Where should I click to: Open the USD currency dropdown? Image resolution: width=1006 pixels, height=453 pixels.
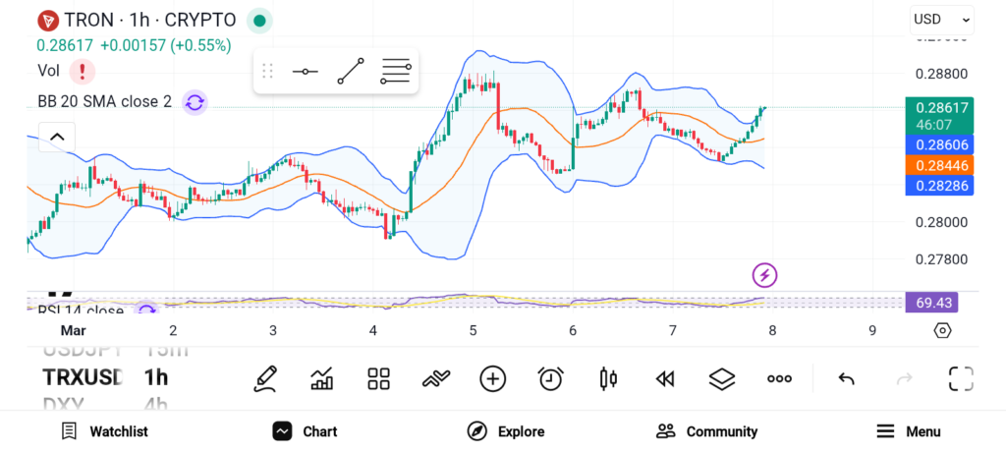[x=941, y=19]
